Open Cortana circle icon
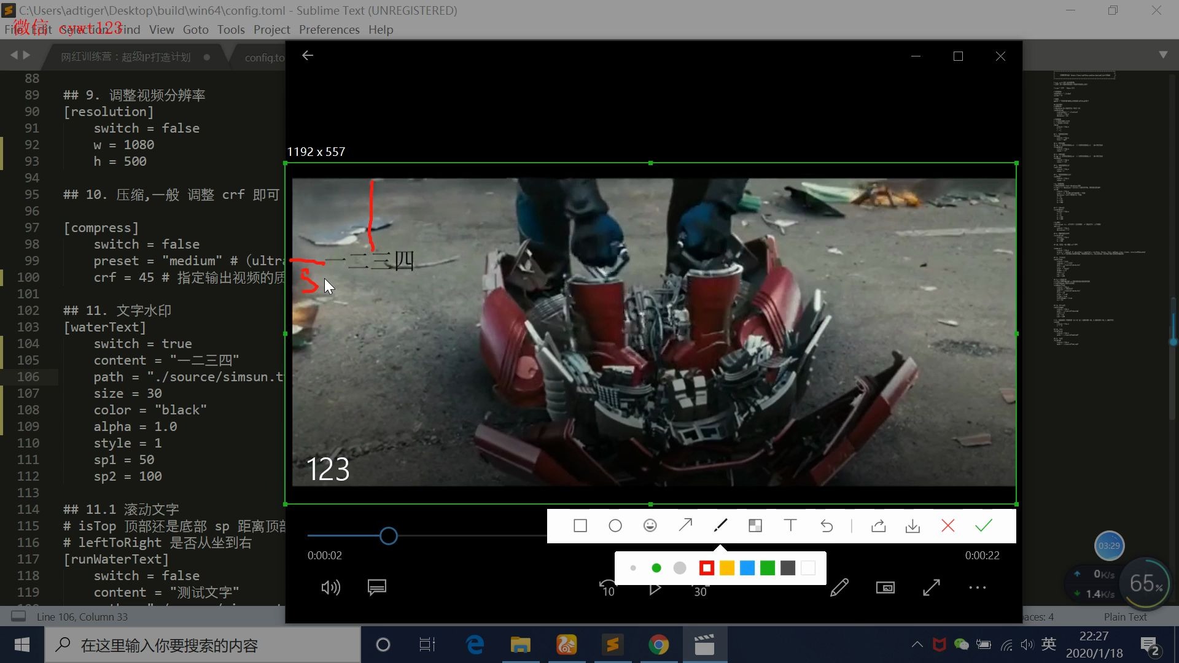 pos(383,645)
